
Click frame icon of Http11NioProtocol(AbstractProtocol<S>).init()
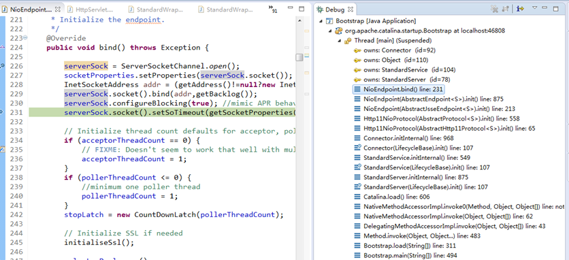(357, 118)
